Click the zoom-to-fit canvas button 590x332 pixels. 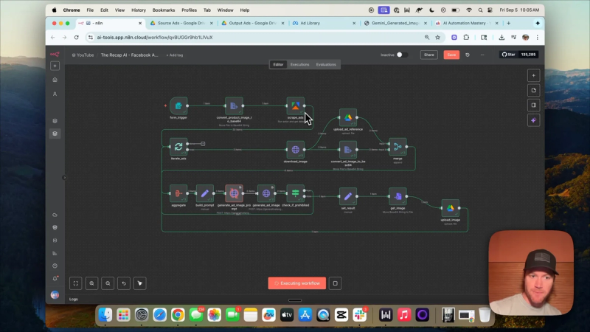point(76,283)
